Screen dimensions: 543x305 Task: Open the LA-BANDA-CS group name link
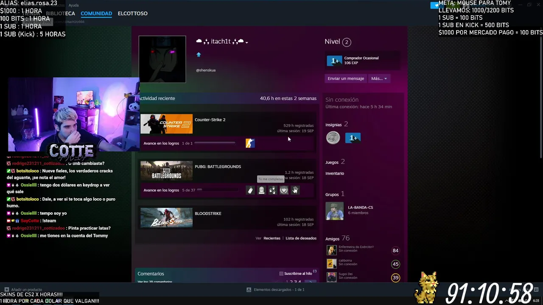pos(360,208)
